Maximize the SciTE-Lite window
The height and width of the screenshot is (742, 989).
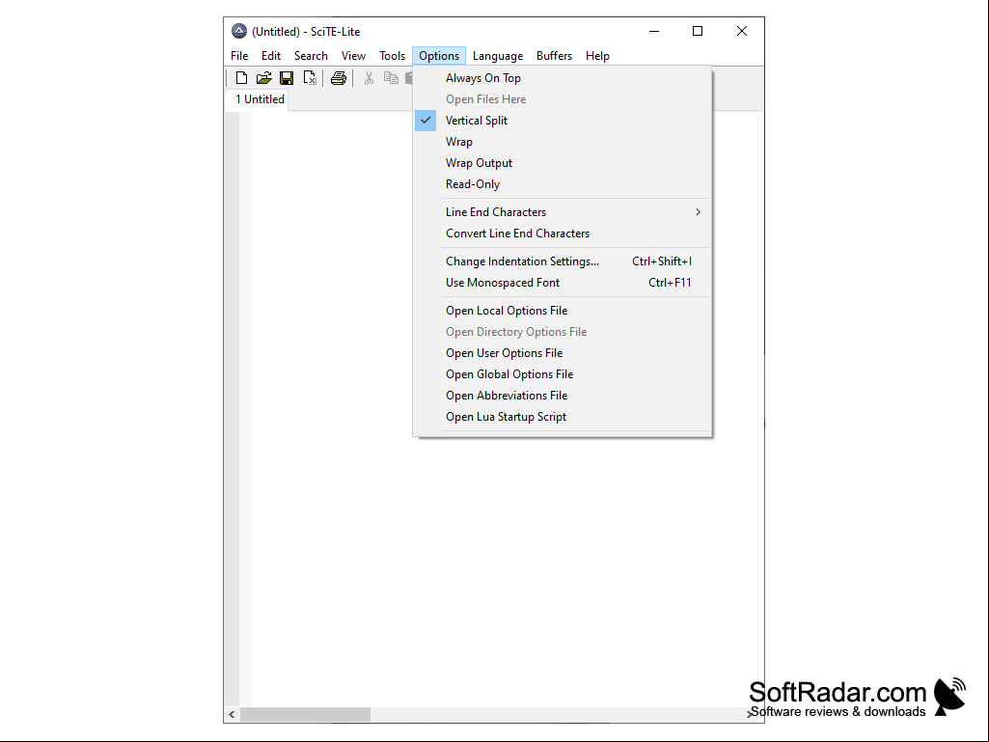tap(698, 31)
